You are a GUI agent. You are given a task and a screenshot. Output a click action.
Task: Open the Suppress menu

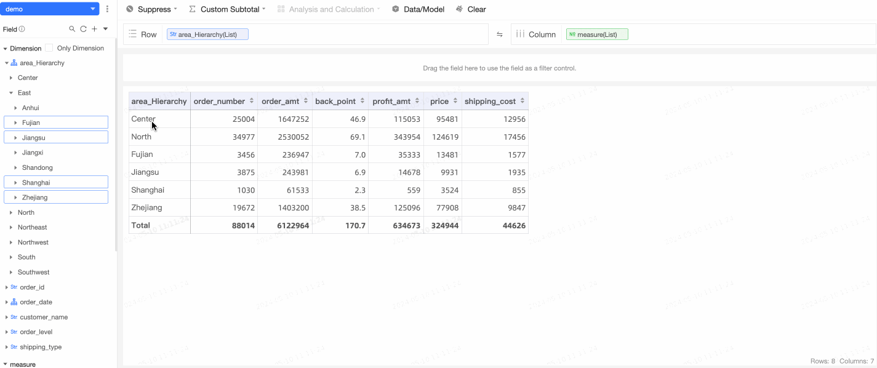click(151, 9)
